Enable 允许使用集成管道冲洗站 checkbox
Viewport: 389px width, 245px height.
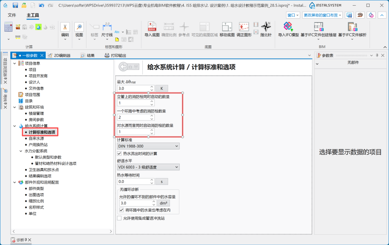[x=120, y=218]
